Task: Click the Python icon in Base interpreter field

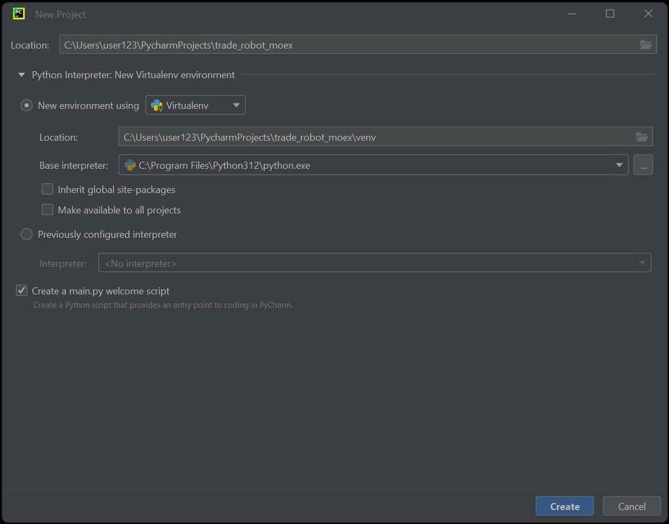Action: 130,165
